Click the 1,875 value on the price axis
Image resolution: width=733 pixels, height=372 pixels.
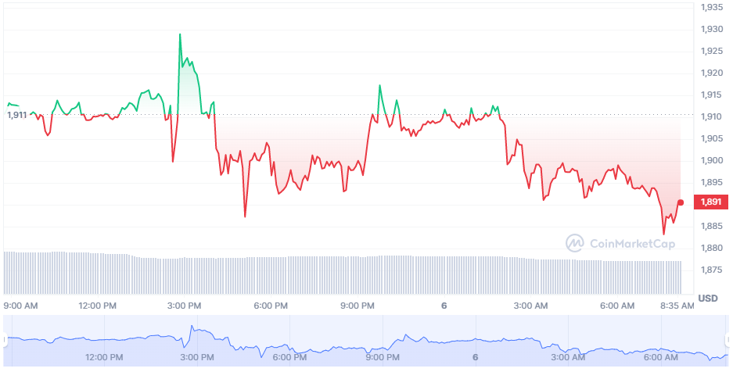pos(712,270)
